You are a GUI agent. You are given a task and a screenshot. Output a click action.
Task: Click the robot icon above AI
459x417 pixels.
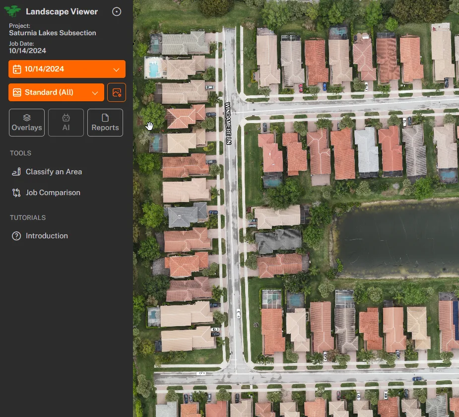pos(66,118)
